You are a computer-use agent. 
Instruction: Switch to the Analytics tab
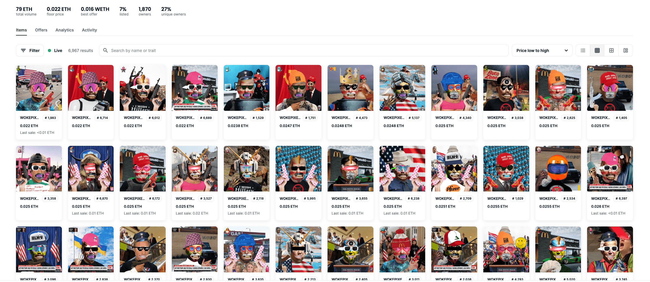pos(65,30)
